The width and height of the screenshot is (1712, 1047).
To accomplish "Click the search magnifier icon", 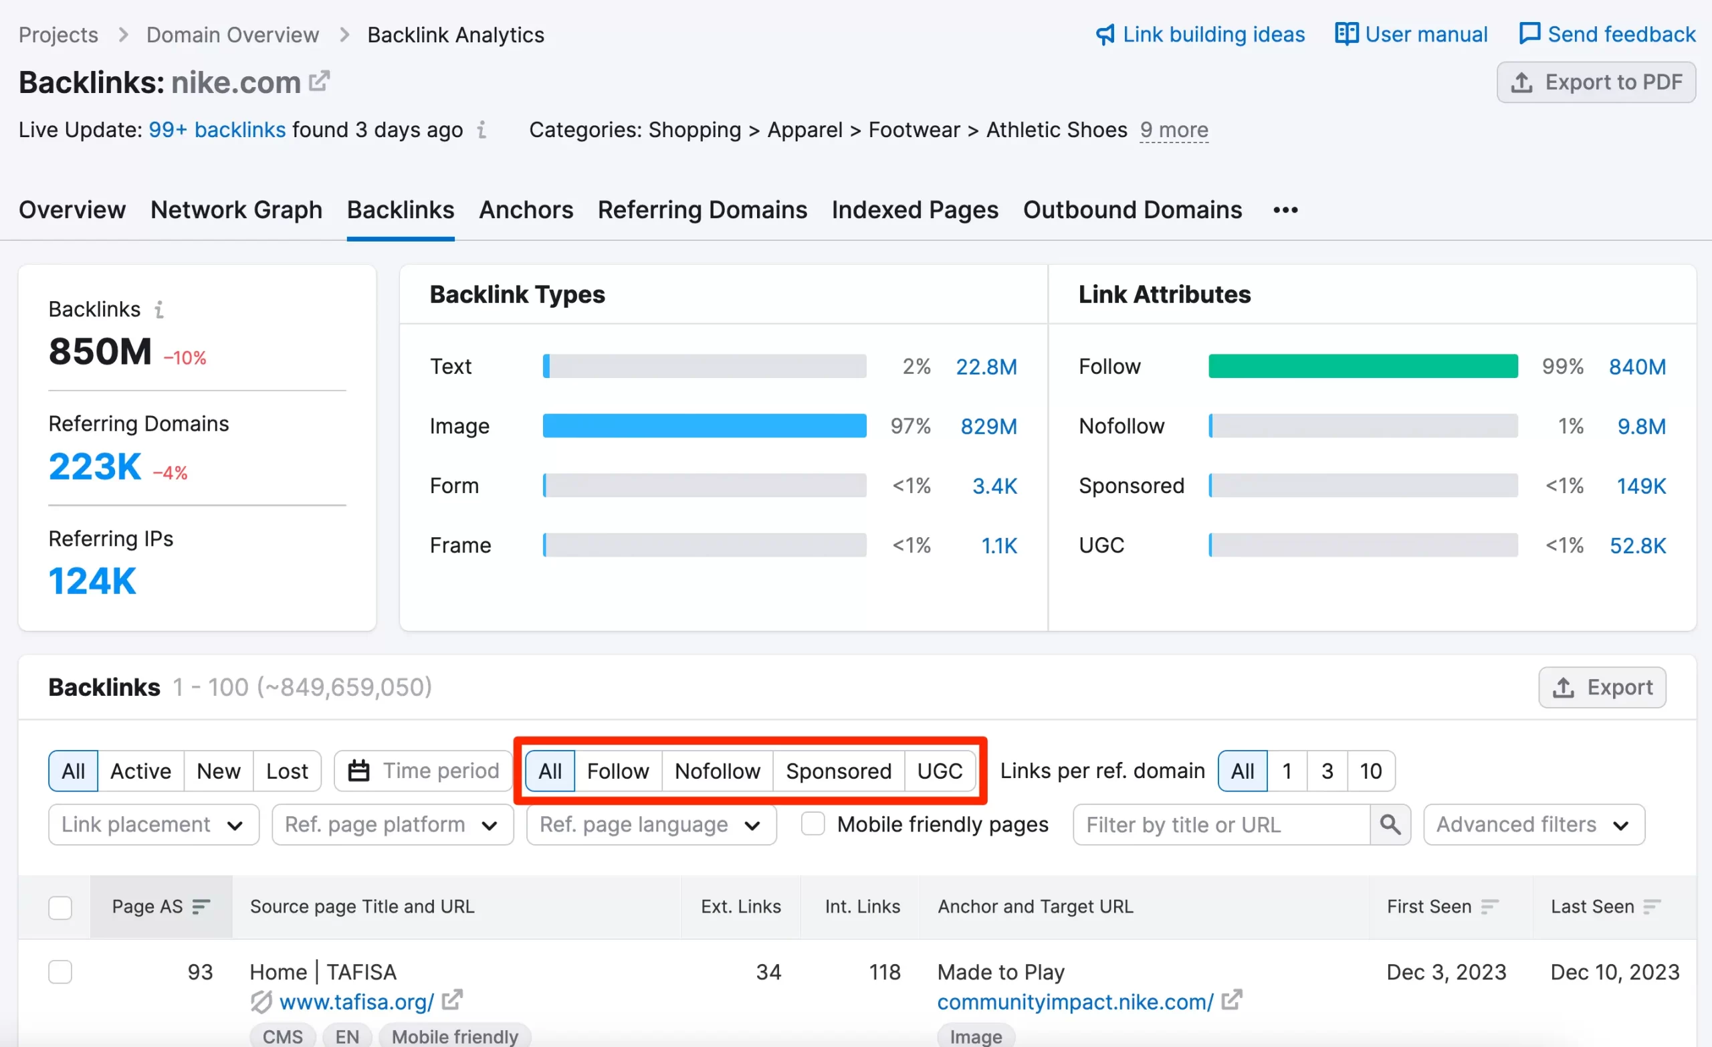I will [x=1390, y=824].
